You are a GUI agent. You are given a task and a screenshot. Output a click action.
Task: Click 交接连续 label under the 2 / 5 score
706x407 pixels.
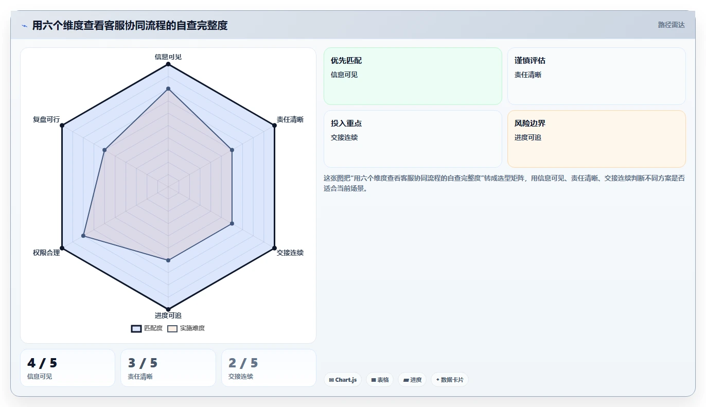point(241,377)
